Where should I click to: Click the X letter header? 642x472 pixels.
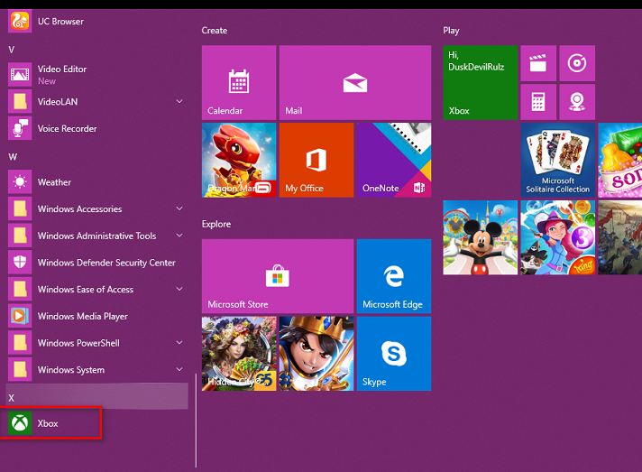point(96,396)
